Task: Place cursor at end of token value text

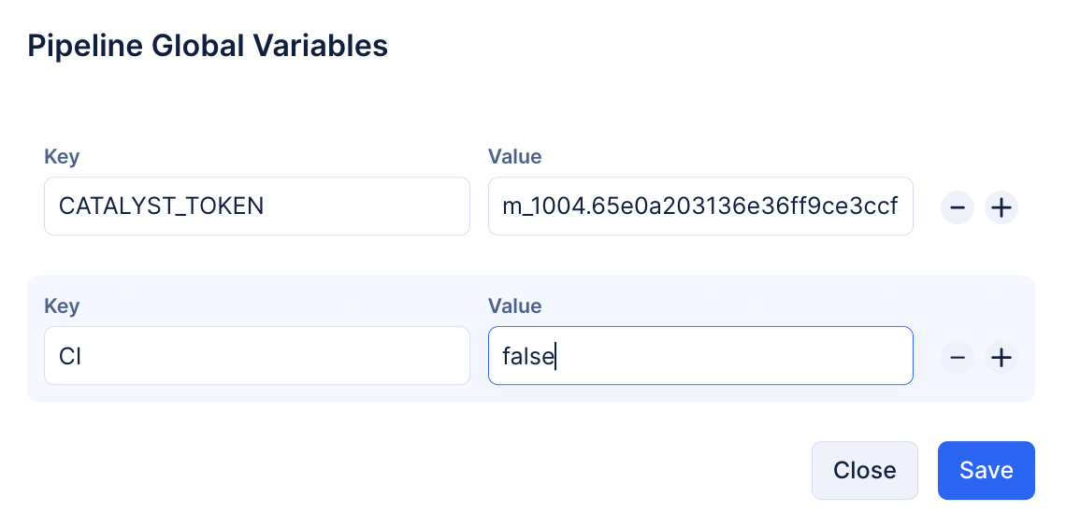Action: click(900, 206)
